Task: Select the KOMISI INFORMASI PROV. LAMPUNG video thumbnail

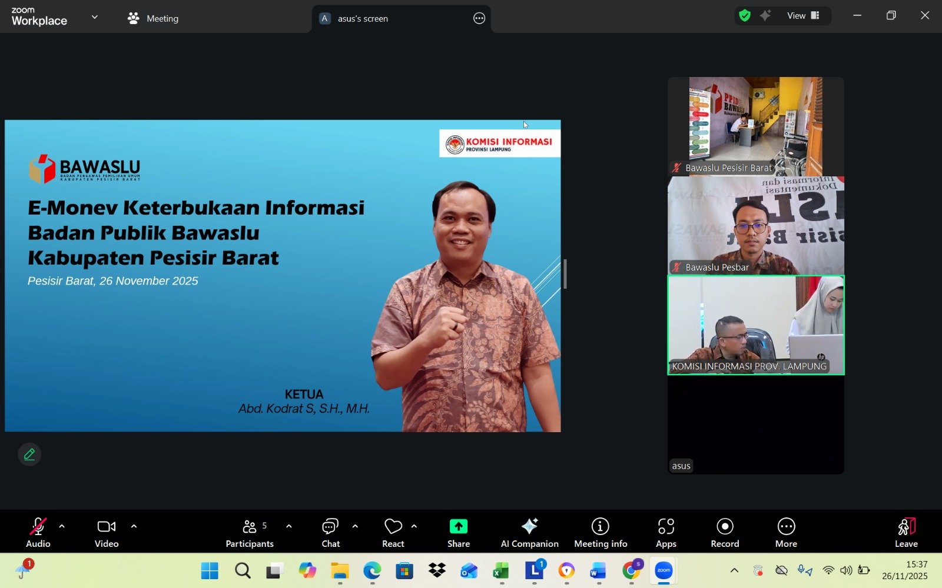Action: coord(755,325)
